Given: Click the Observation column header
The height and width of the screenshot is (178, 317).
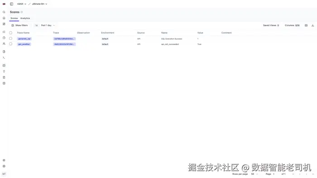Looking at the screenshot, I should pos(83,33).
